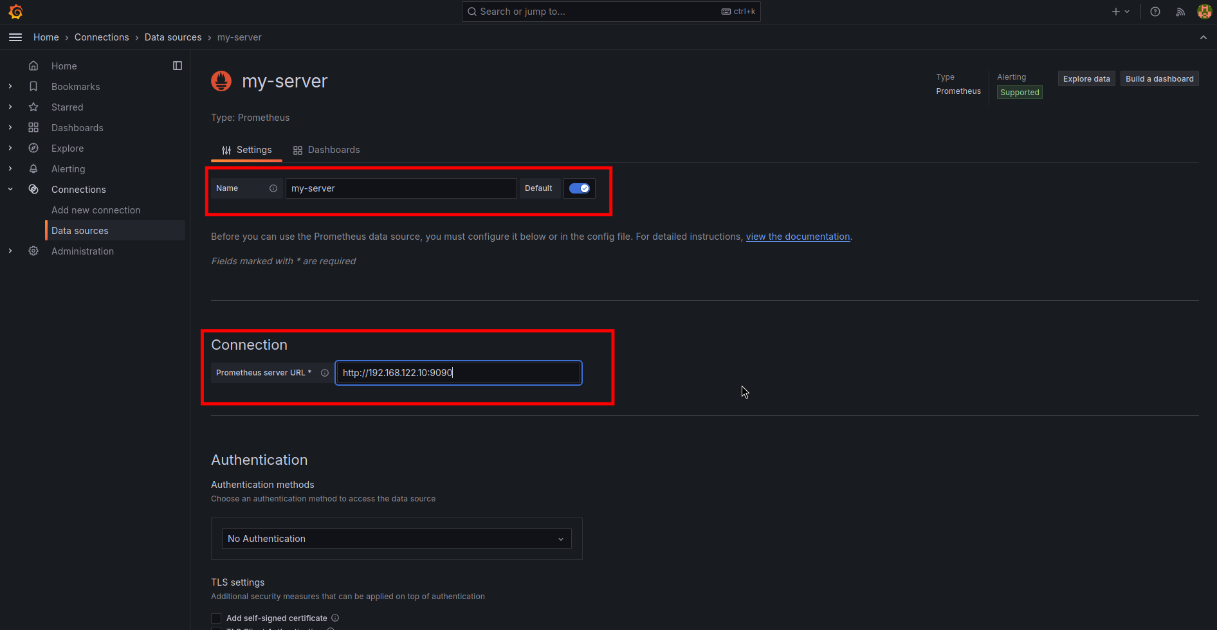This screenshot has width=1217, height=630.
Task: Toggle the Default data source switch
Action: point(580,188)
